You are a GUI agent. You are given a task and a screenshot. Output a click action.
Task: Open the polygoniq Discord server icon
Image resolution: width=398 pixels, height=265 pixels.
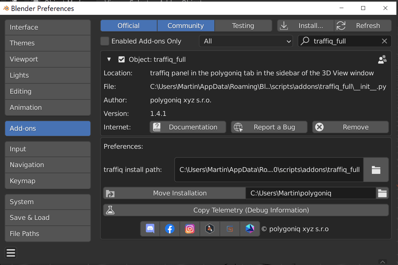click(x=150, y=229)
